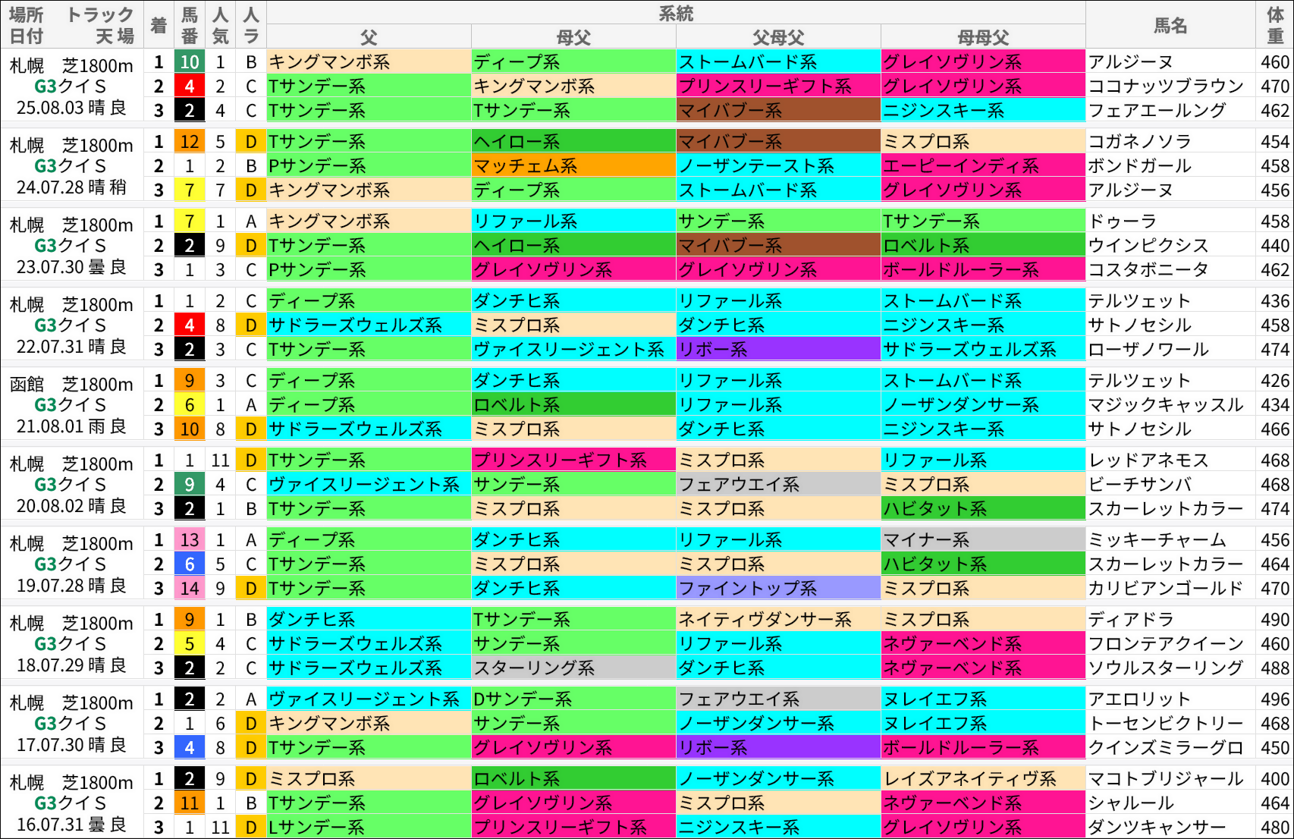1294x839 pixels.
Task: Click pink horse number 13
Action: tap(190, 540)
